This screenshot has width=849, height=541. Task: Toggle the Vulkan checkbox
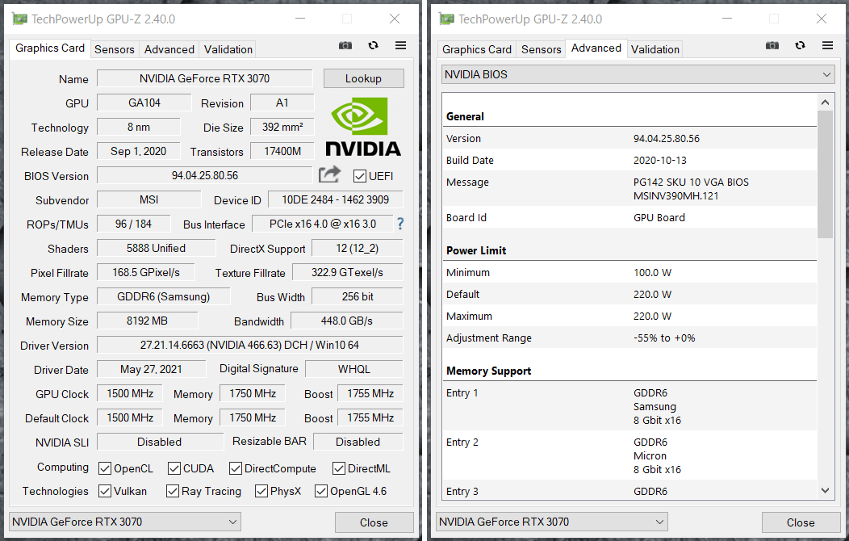click(105, 491)
